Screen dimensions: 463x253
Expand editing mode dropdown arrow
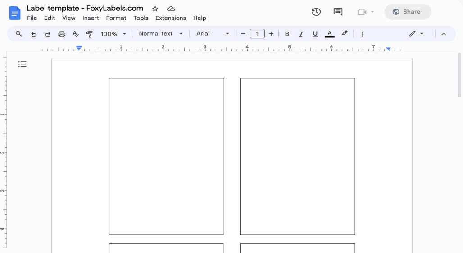[422, 34]
